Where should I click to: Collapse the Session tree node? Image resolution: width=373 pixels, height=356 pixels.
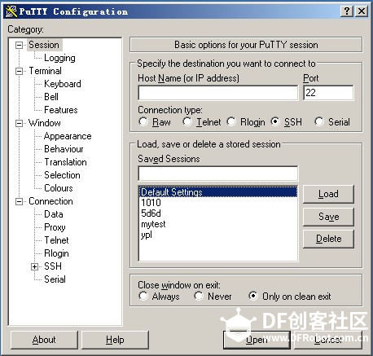pos(19,45)
